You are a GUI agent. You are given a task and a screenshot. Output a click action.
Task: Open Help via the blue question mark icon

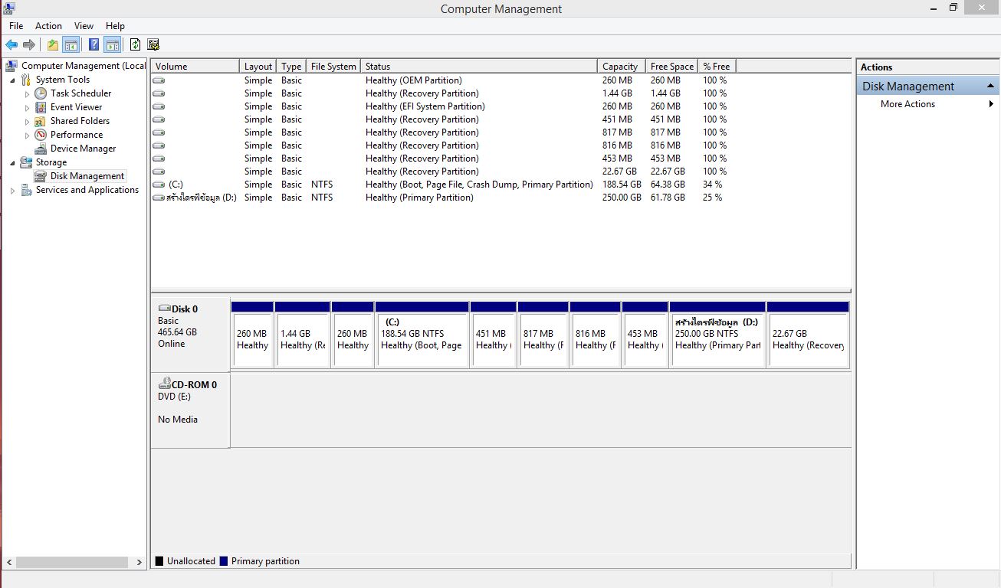pyautogui.click(x=94, y=44)
